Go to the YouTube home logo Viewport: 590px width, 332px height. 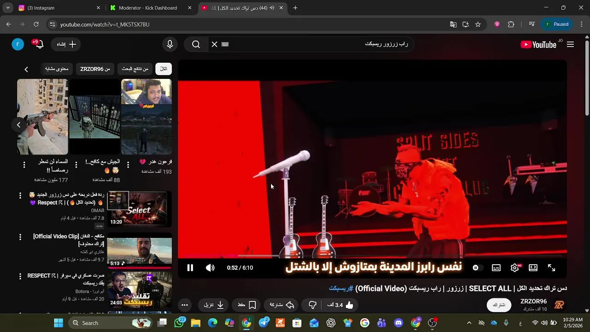click(x=539, y=44)
